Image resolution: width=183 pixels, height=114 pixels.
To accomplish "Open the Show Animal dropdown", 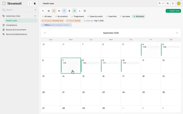I will (x=73, y=21).
